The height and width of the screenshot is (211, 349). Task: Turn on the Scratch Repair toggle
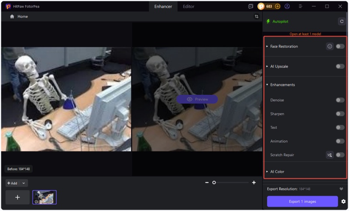340,155
